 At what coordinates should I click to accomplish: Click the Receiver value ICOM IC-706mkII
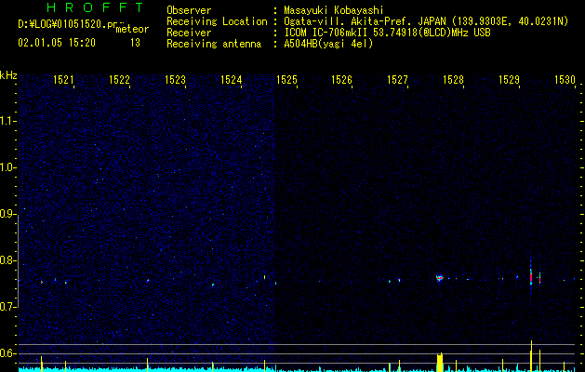pos(326,33)
